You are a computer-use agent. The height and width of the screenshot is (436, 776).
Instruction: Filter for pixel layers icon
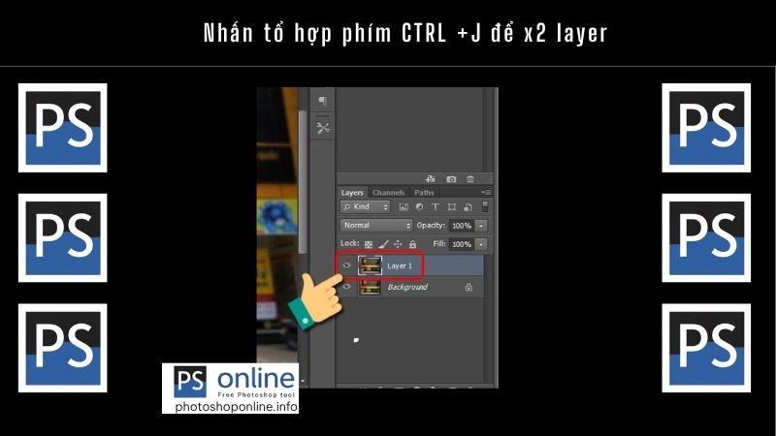404,207
